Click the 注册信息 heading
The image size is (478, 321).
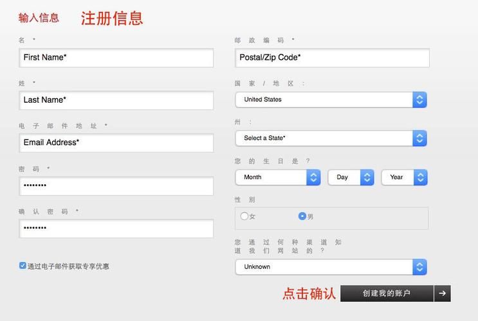pos(112,19)
